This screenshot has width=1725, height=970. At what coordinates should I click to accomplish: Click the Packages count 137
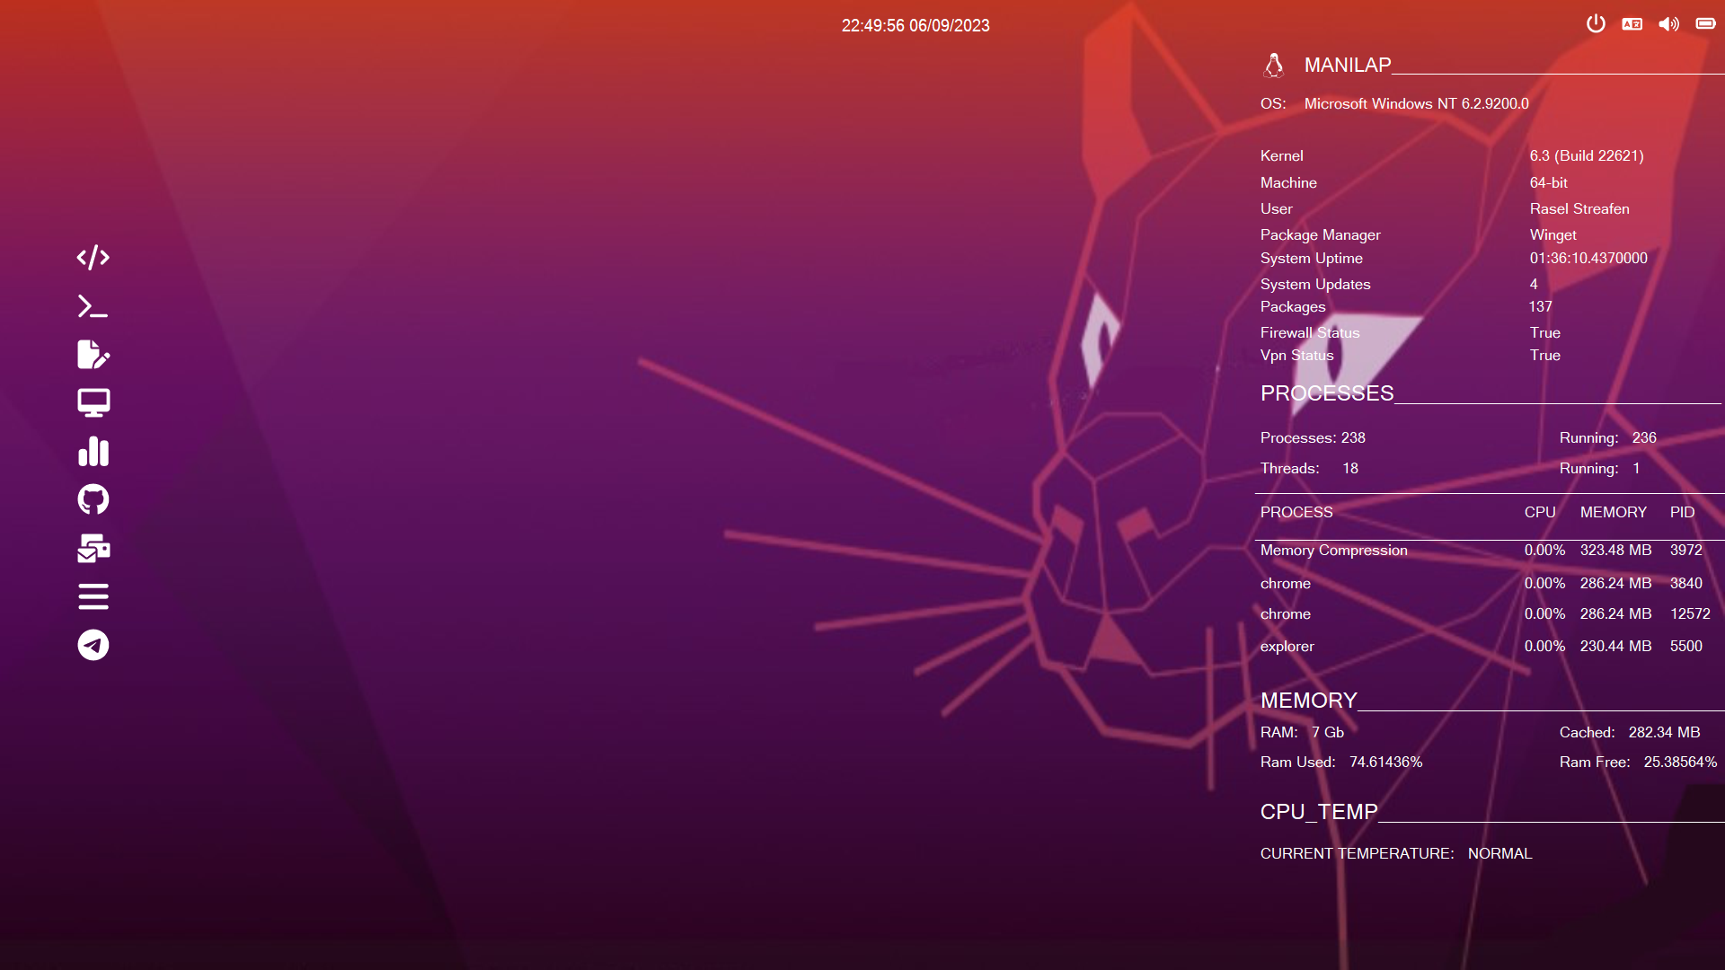[1541, 307]
